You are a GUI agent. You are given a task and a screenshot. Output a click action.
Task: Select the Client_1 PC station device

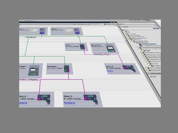point(33,31)
